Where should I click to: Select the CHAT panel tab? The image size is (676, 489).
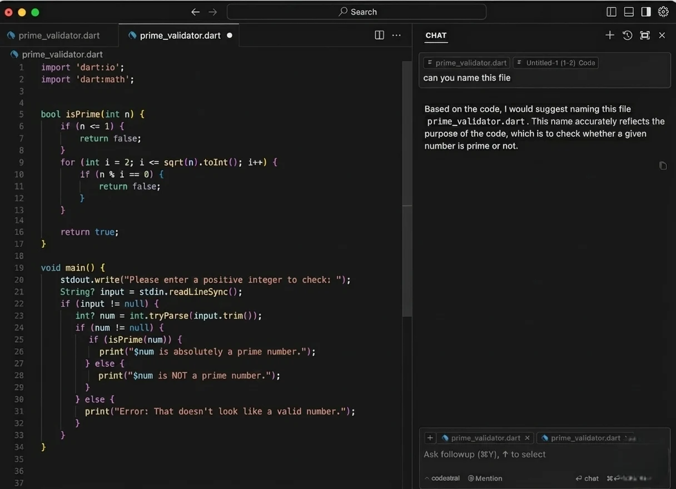click(436, 35)
